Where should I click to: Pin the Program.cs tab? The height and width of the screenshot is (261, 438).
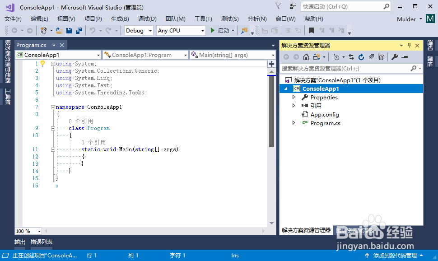(53, 45)
